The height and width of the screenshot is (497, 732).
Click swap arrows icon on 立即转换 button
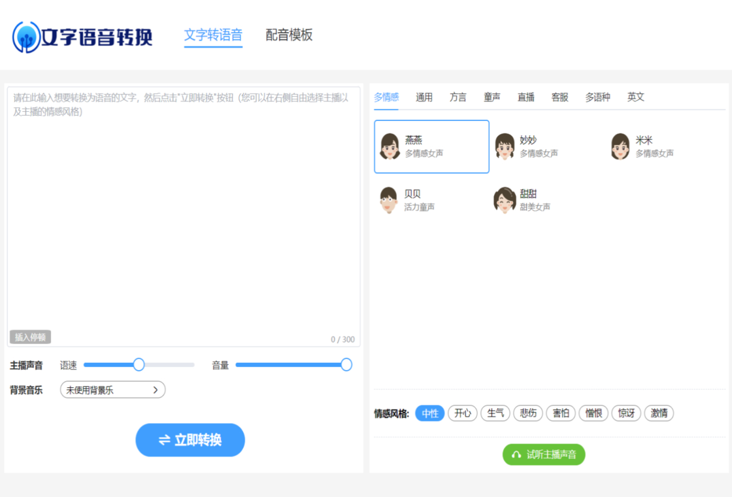click(x=164, y=440)
